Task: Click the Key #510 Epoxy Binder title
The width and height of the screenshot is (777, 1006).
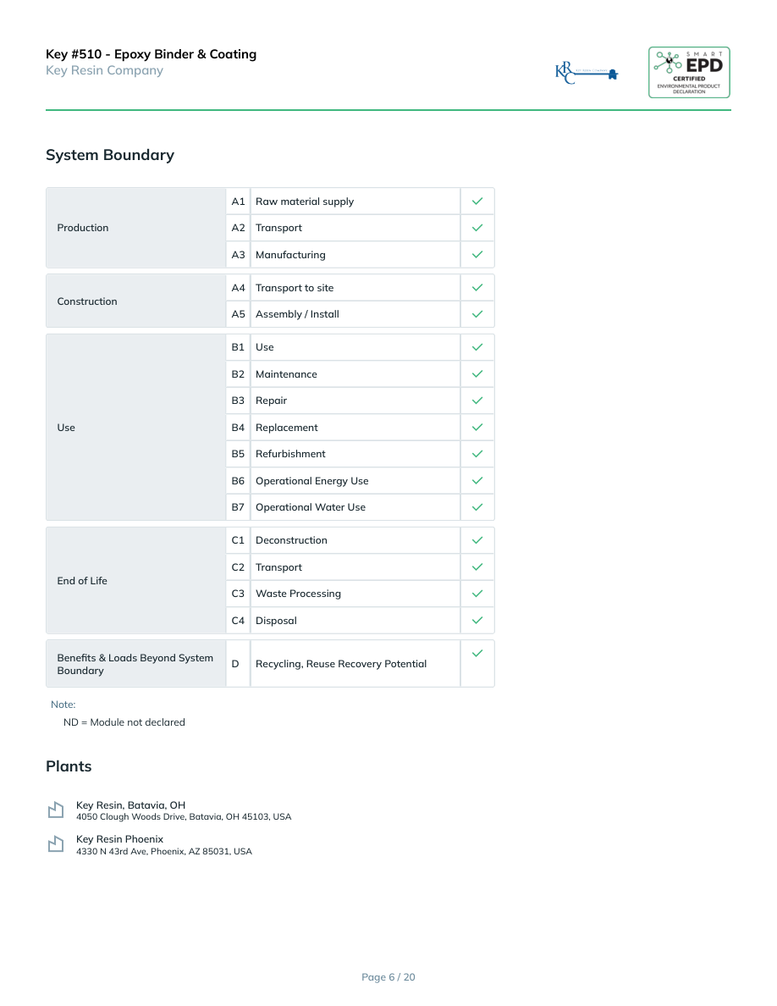Action: pyautogui.click(x=151, y=54)
